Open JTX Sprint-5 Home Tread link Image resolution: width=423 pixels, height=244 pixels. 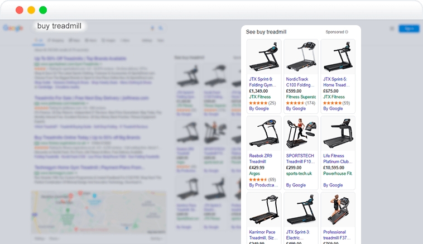[337, 82]
